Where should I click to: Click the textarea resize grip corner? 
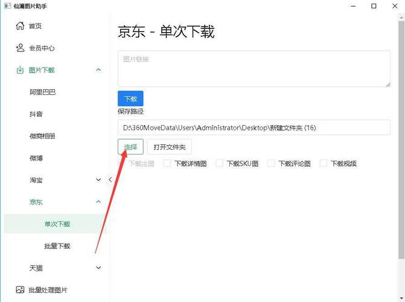[388, 85]
